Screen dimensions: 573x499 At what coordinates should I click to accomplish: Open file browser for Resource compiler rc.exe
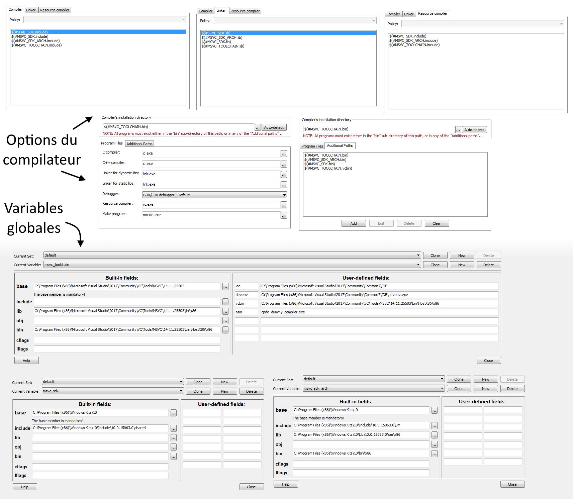(x=284, y=205)
